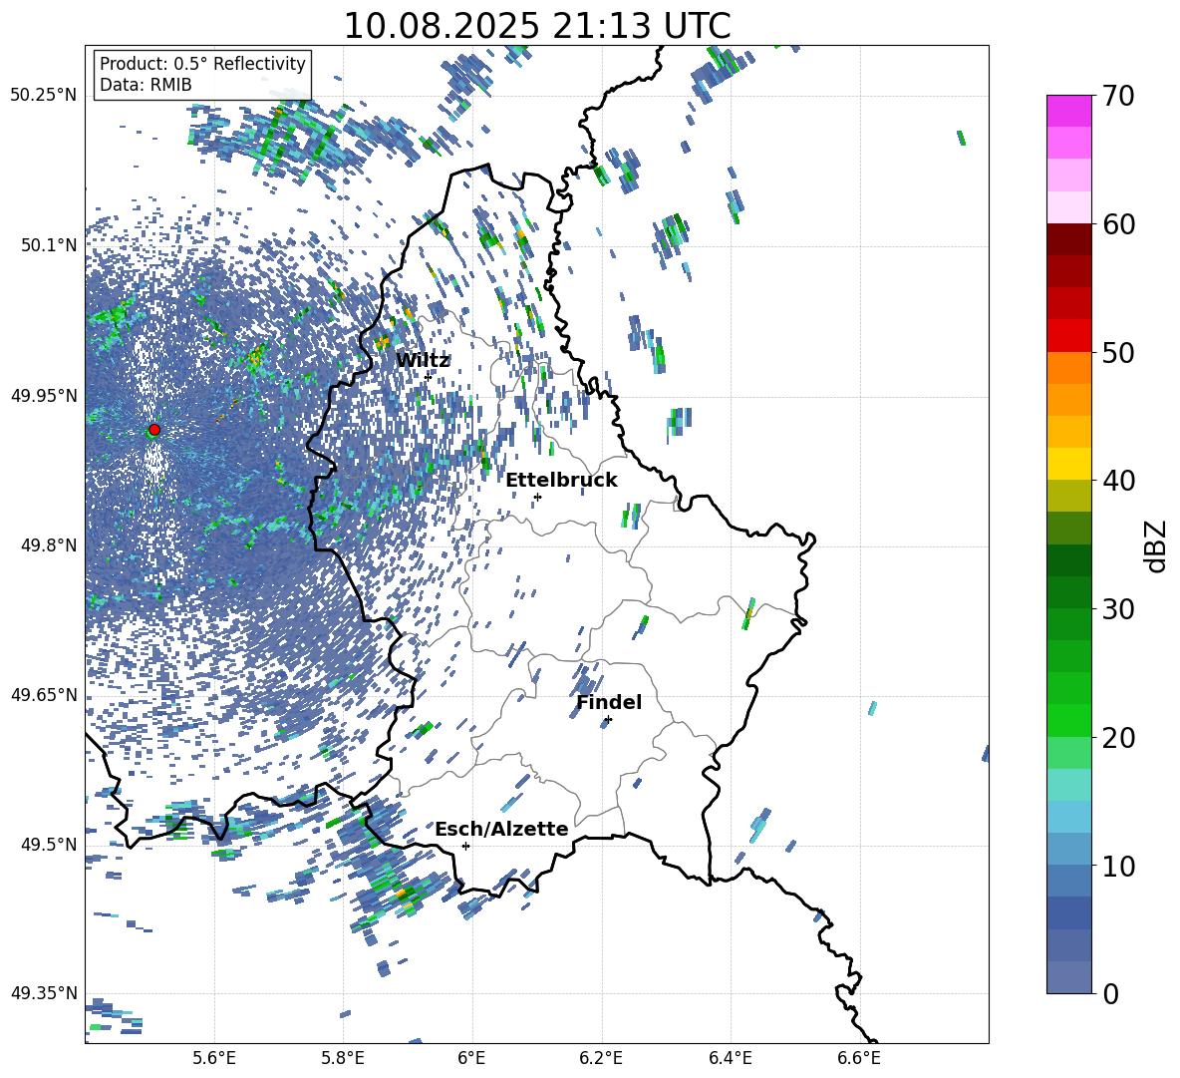Click the Findel city label
Viewport: 1180px width, 1078px height.
coord(609,702)
